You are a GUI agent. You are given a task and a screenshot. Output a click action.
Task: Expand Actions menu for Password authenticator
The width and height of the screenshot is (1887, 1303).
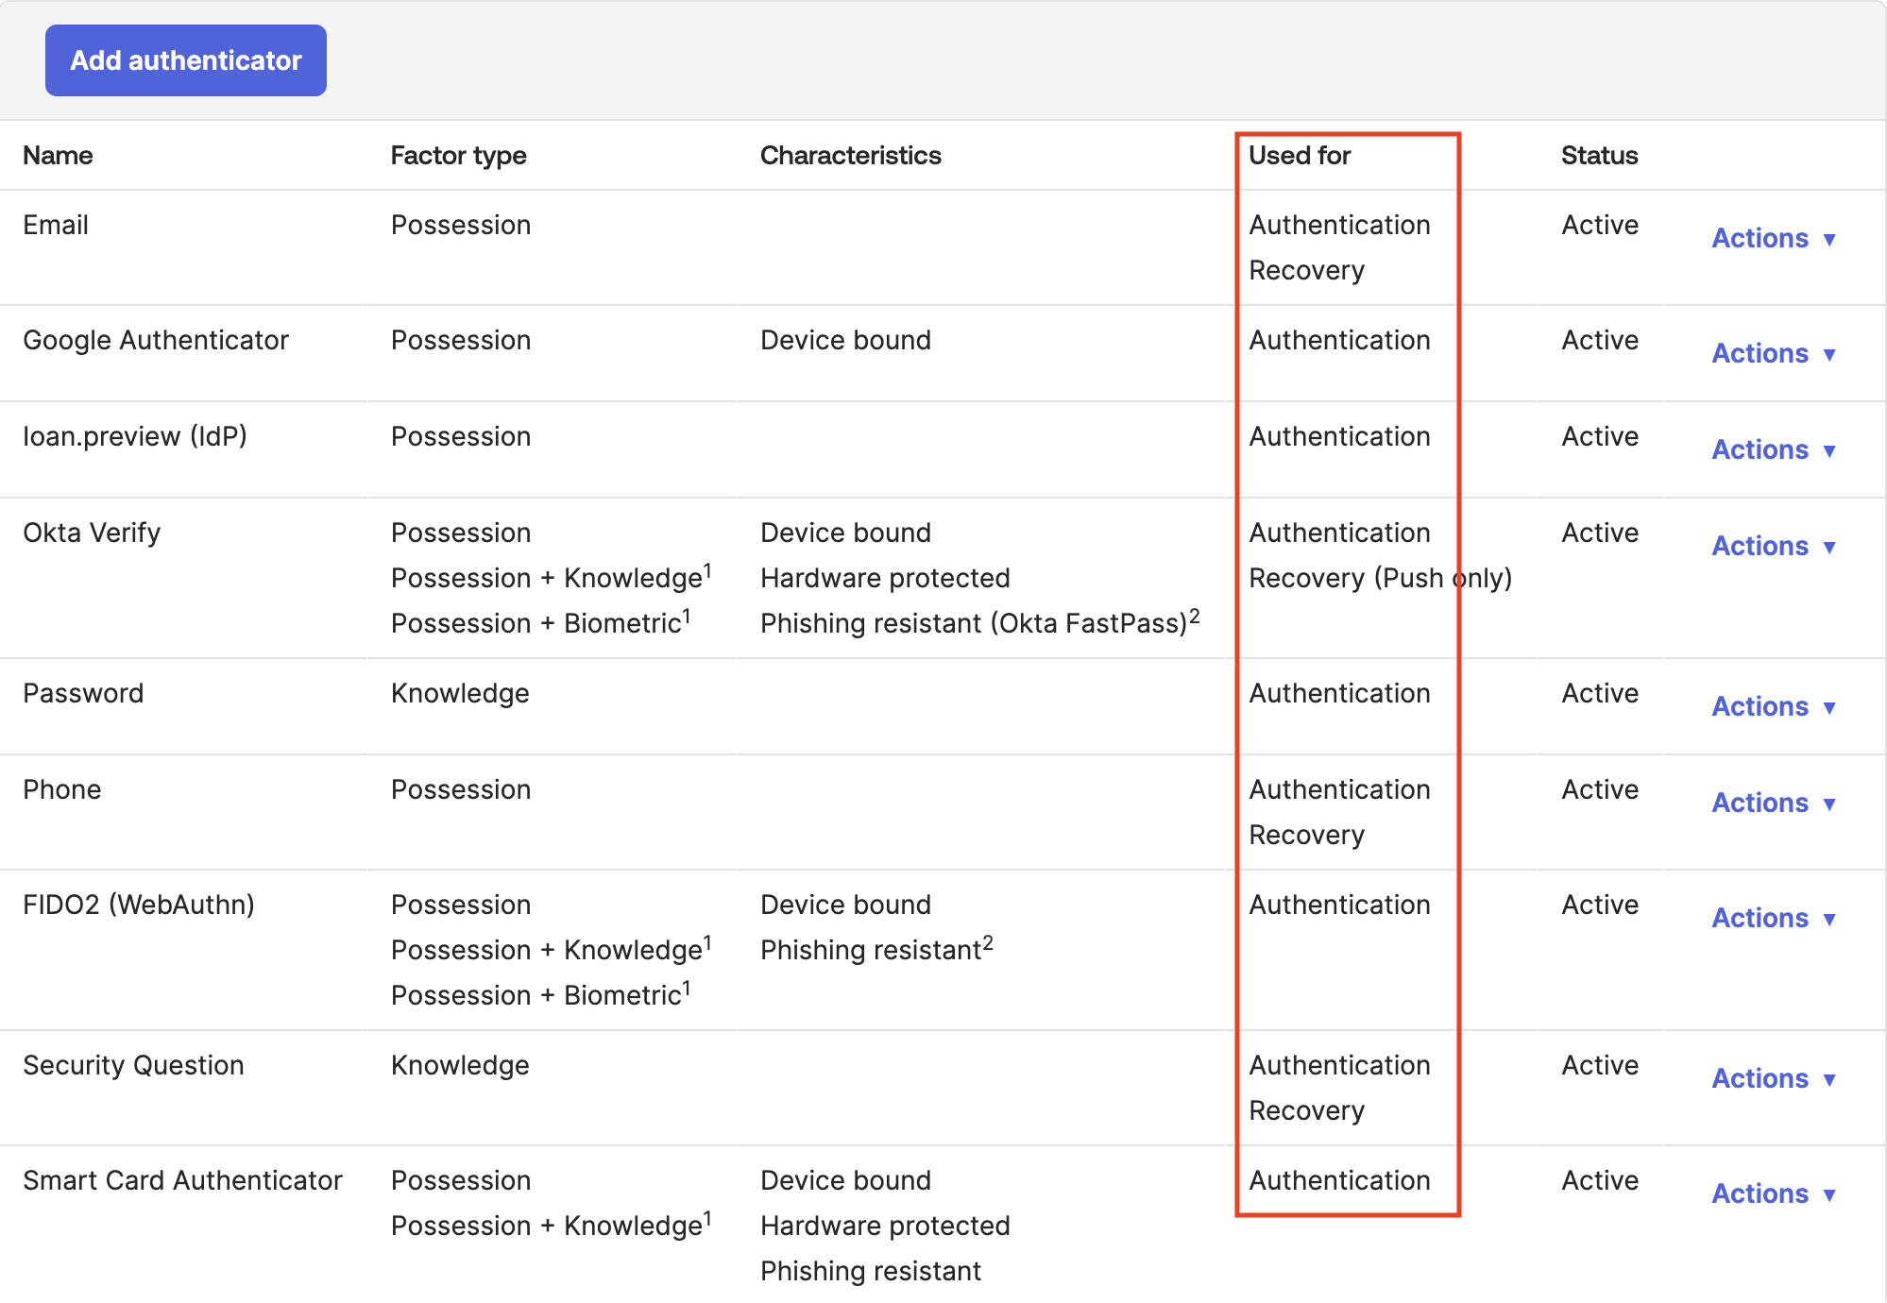pos(1772,706)
